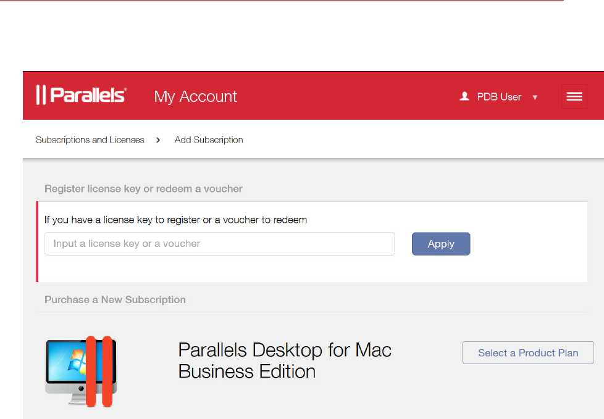Click the 'If you have a license key' text
This screenshot has height=419, width=604.
point(175,220)
